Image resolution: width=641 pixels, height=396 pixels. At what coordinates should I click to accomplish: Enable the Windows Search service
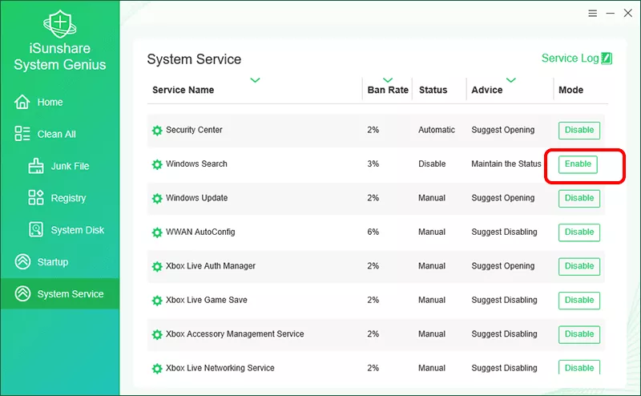pos(578,164)
